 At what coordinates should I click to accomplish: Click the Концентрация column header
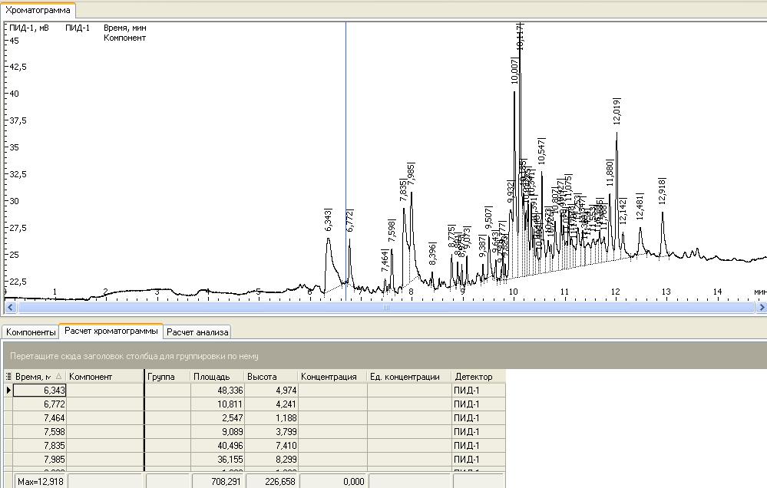(332, 377)
